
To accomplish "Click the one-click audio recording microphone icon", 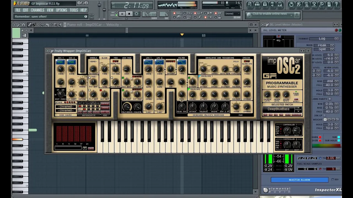I will pyautogui.click(x=322, y=4).
